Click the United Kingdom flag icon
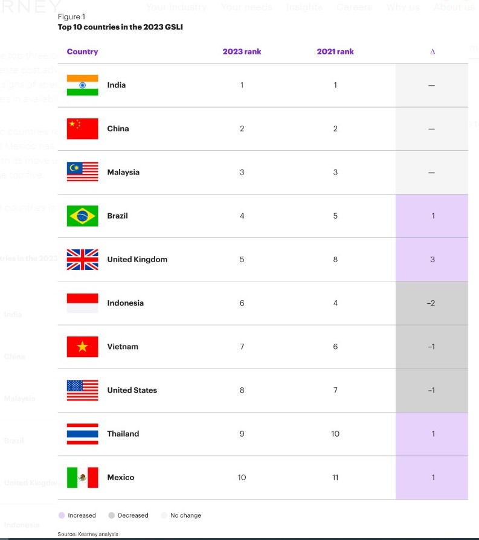Image resolution: width=479 pixels, height=540 pixels. (x=82, y=259)
